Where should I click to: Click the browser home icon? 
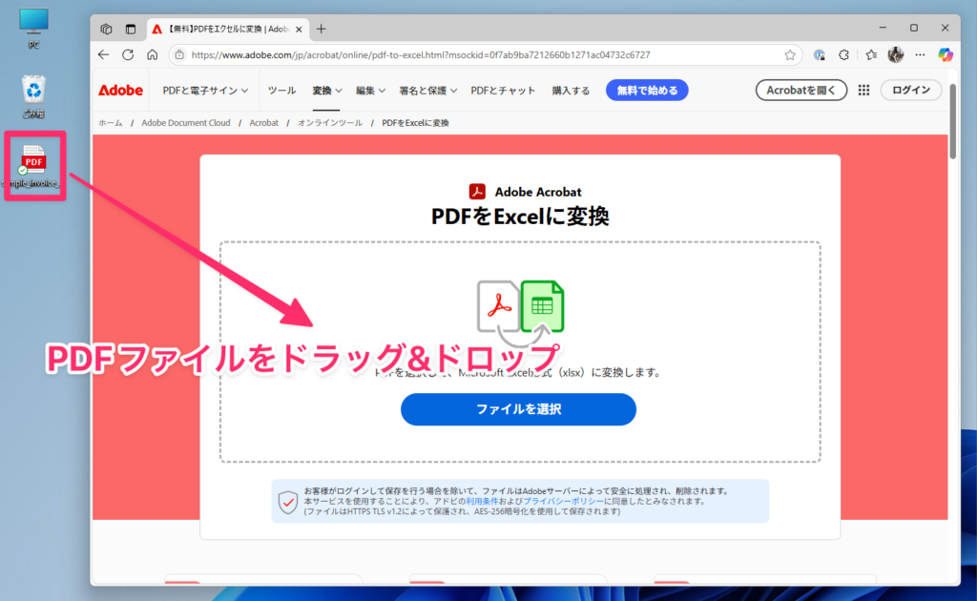coord(152,54)
